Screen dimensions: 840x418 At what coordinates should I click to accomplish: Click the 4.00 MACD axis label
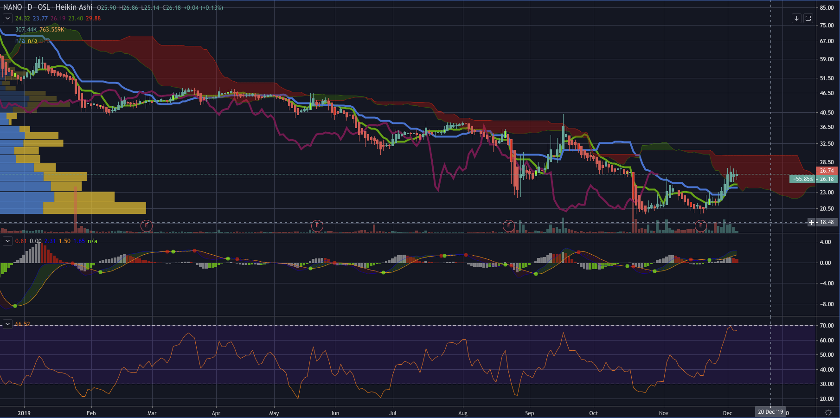[825, 242]
